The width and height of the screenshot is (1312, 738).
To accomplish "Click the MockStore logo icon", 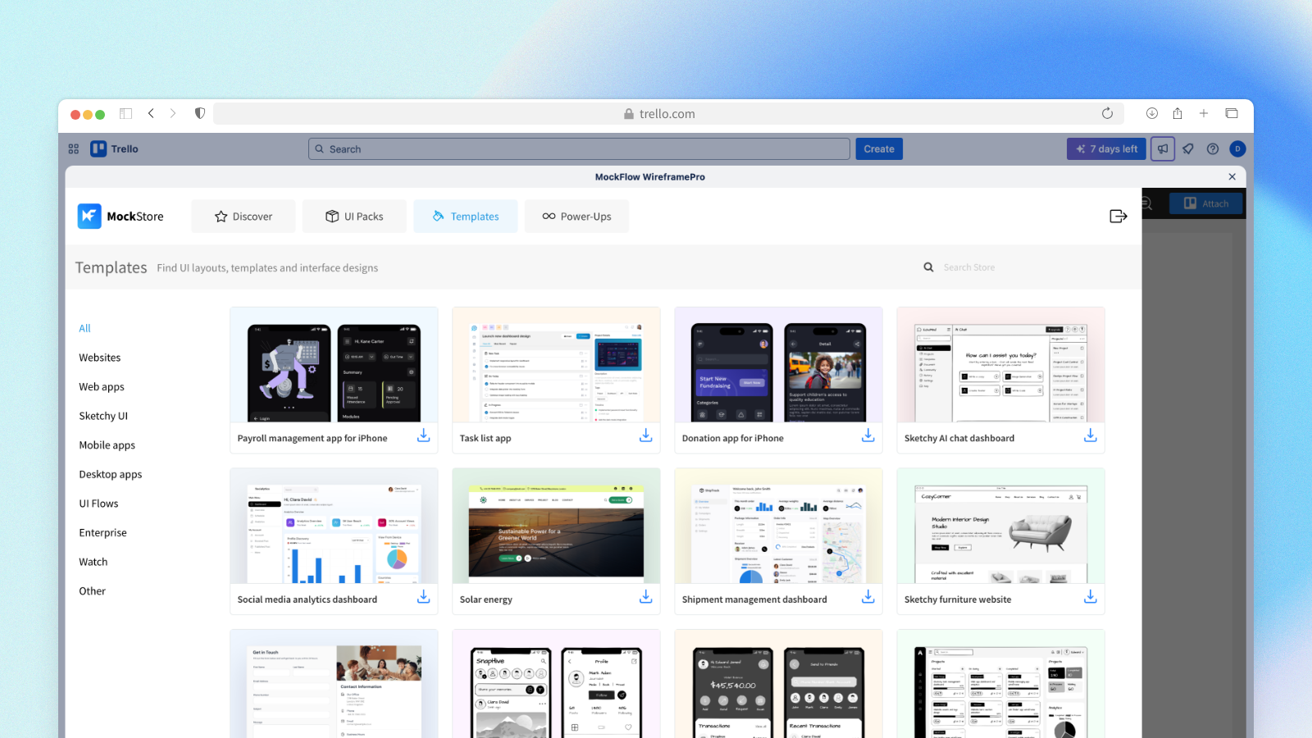I will [89, 216].
